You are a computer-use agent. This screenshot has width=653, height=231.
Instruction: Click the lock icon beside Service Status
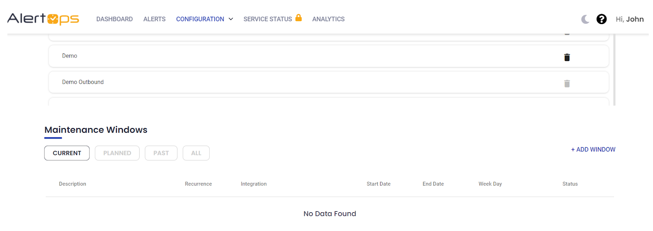coord(298,18)
